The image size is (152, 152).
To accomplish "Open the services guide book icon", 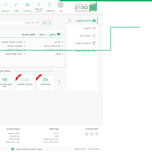I will click(27, 5).
